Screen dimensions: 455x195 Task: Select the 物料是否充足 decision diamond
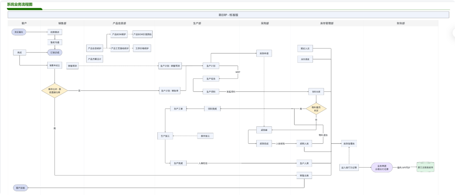click(x=316, y=108)
